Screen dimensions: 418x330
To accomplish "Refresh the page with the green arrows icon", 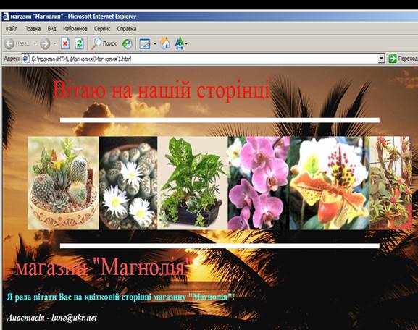I will click(79, 43).
